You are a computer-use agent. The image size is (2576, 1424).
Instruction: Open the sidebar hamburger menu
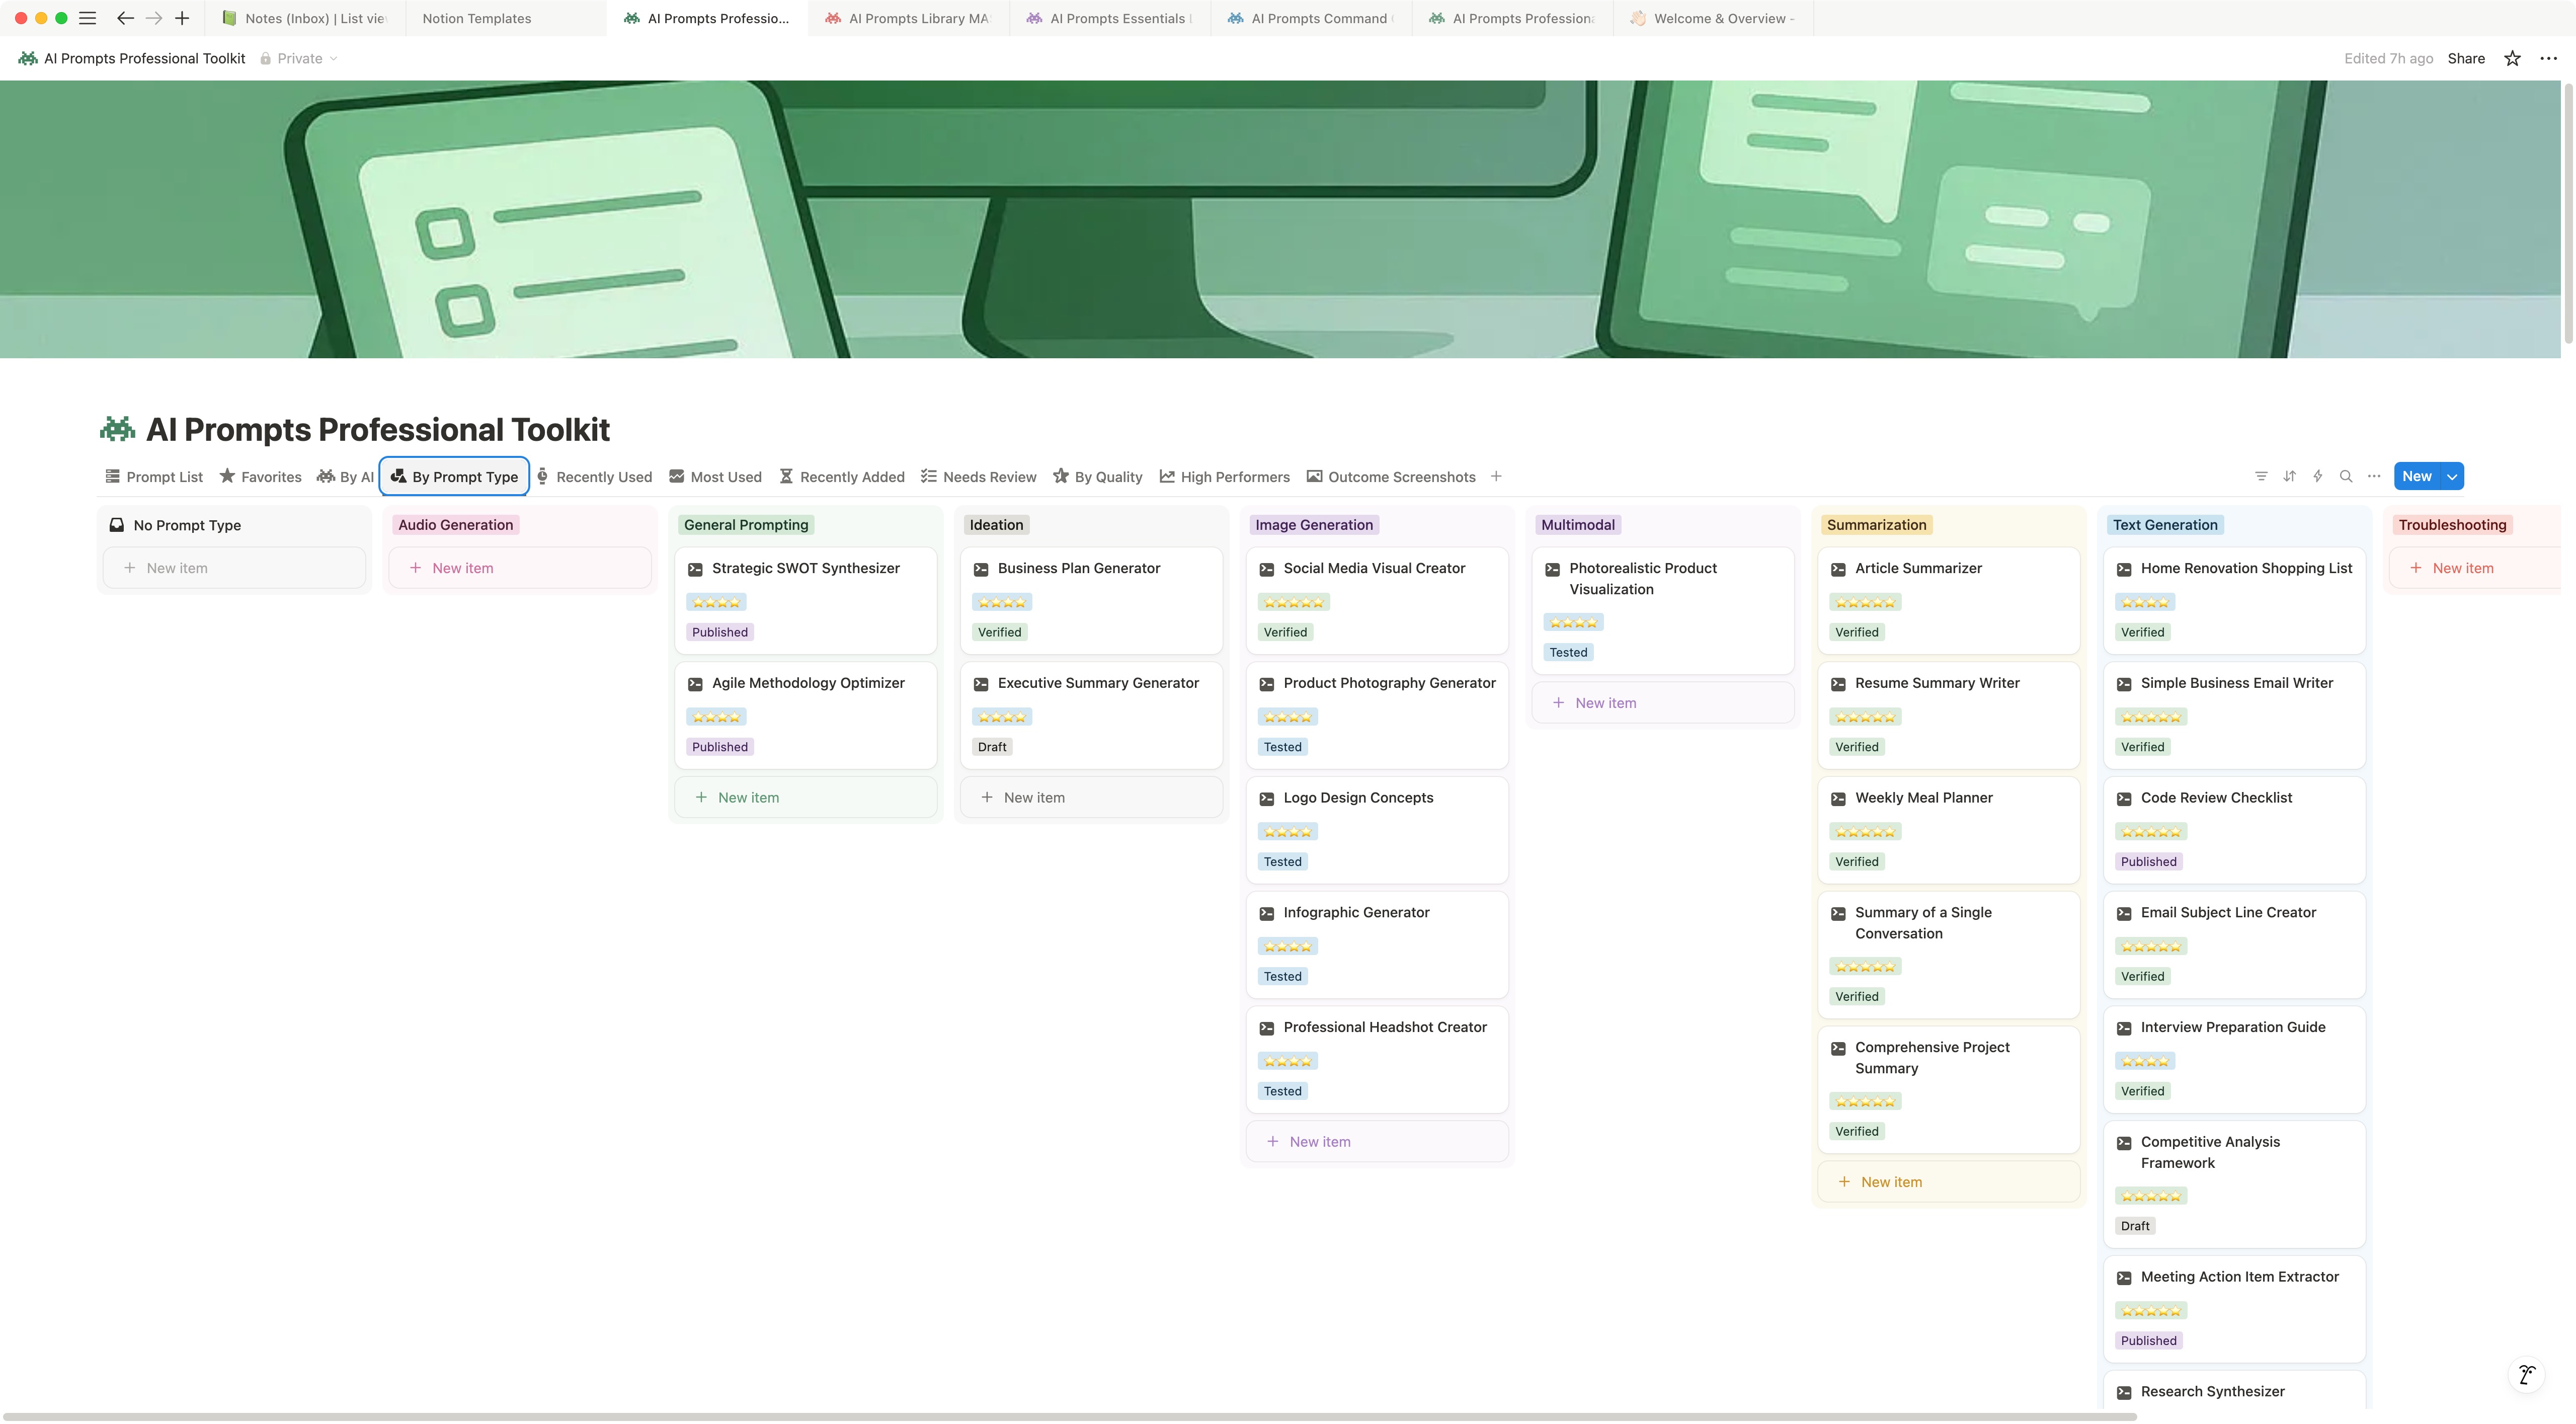point(88,18)
